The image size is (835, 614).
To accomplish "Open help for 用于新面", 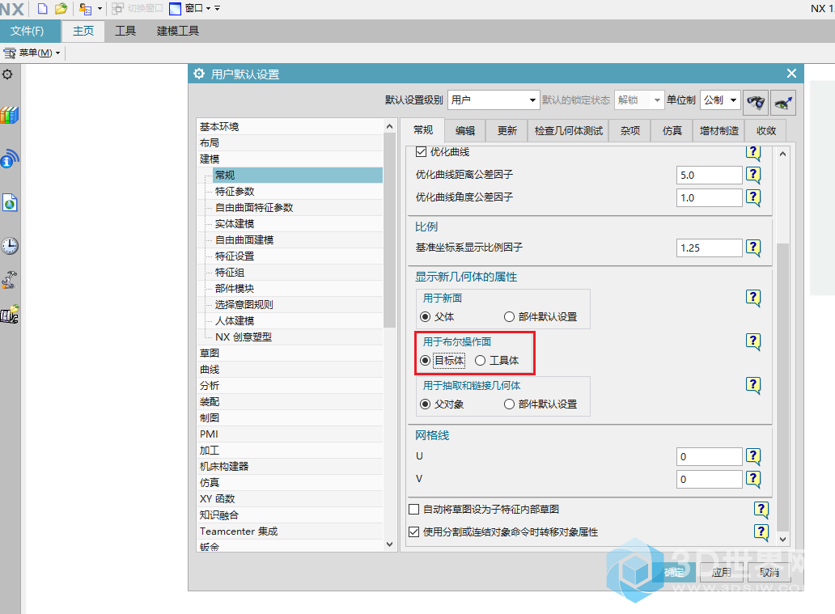I will [x=753, y=297].
